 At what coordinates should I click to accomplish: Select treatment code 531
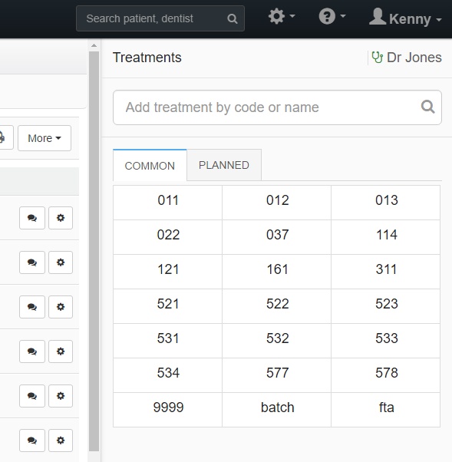point(167,341)
